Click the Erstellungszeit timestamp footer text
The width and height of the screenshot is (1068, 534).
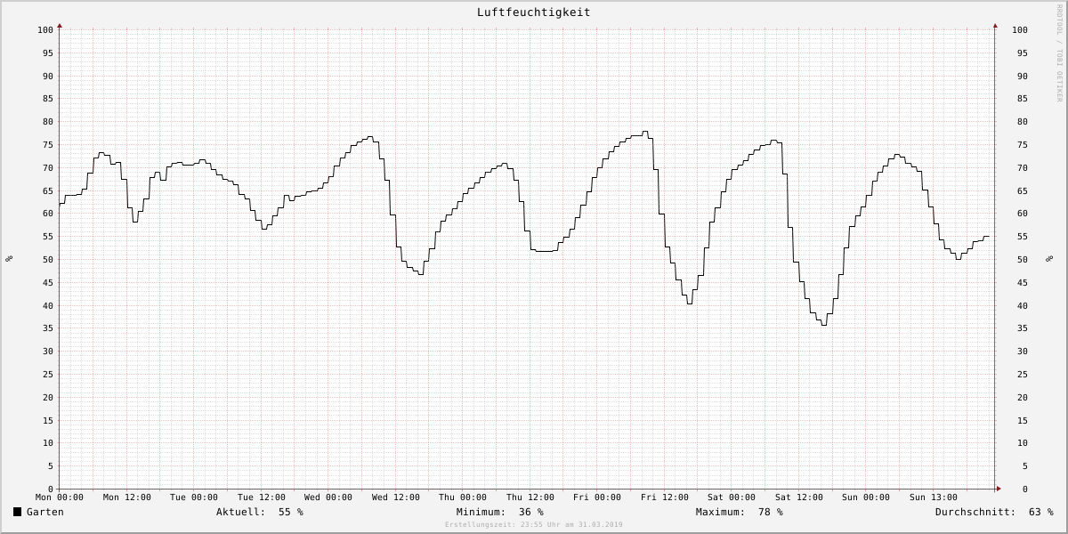[534, 525]
